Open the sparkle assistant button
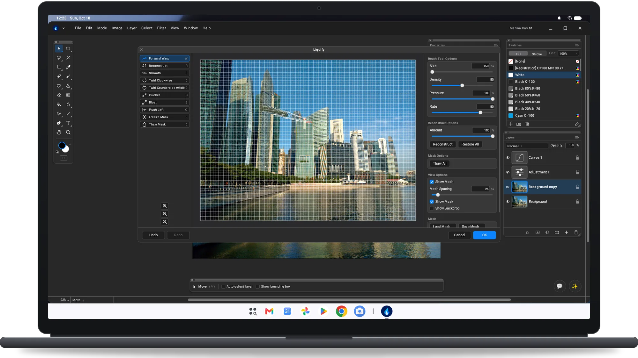This screenshot has width=638, height=358. [575, 286]
